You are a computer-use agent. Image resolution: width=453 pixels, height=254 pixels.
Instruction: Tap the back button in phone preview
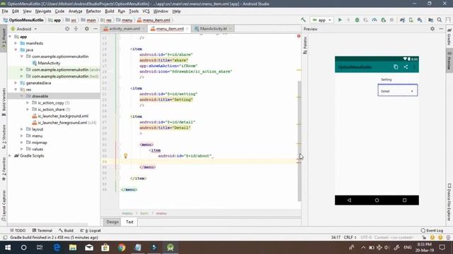(x=349, y=200)
